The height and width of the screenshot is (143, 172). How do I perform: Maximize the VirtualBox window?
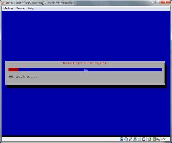click(x=158, y=2)
